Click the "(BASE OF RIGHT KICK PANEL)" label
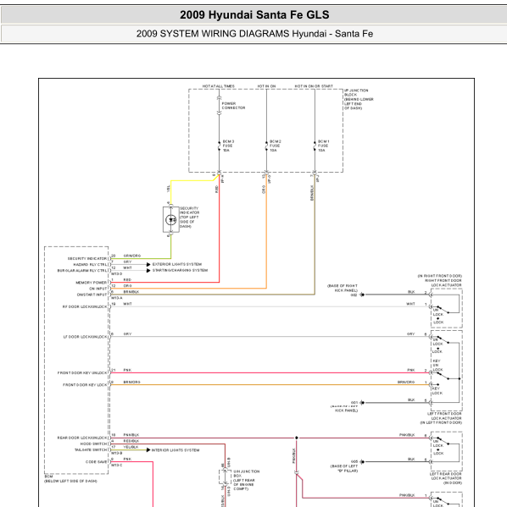This screenshot has height=507, width=507. coord(343,288)
